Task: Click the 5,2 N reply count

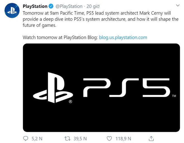Action: [x=37, y=139]
